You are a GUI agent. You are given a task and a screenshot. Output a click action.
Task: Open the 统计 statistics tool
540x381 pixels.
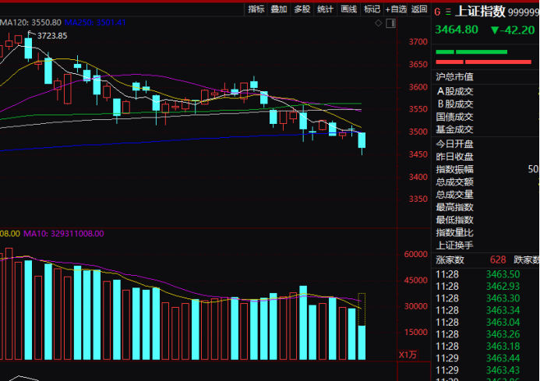[x=326, y=9]
